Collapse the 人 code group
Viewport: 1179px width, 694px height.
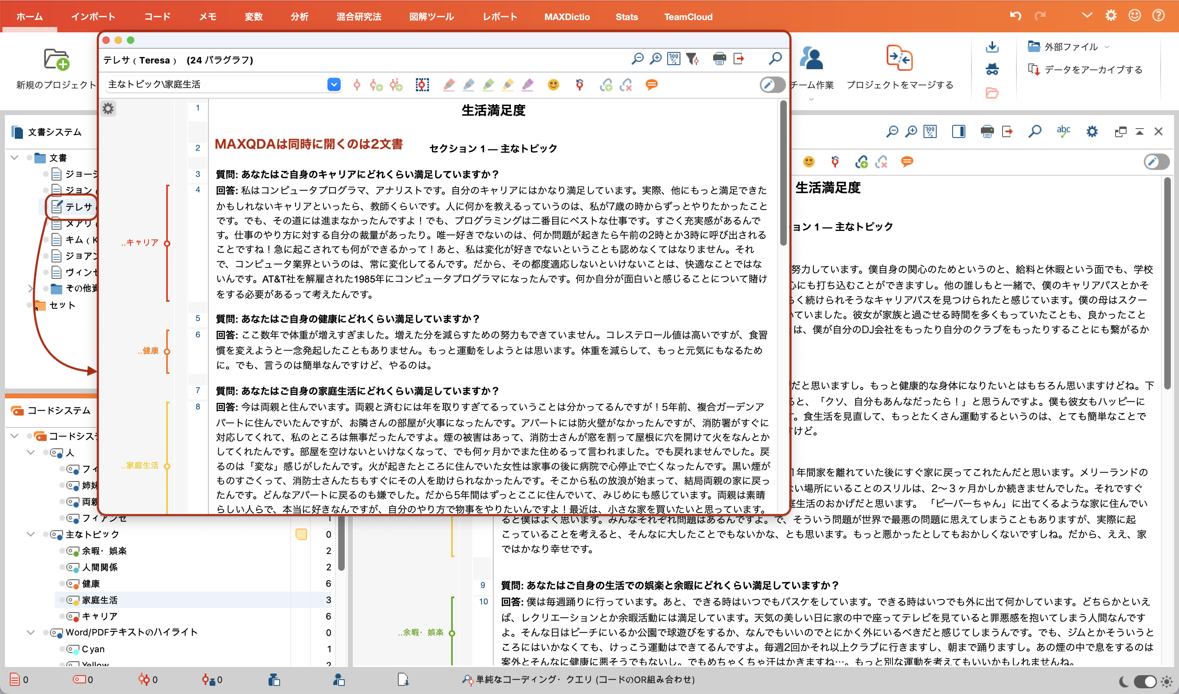[31, 452]
